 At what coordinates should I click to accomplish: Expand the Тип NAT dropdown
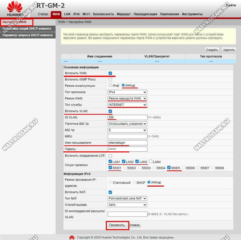(127, 198)
